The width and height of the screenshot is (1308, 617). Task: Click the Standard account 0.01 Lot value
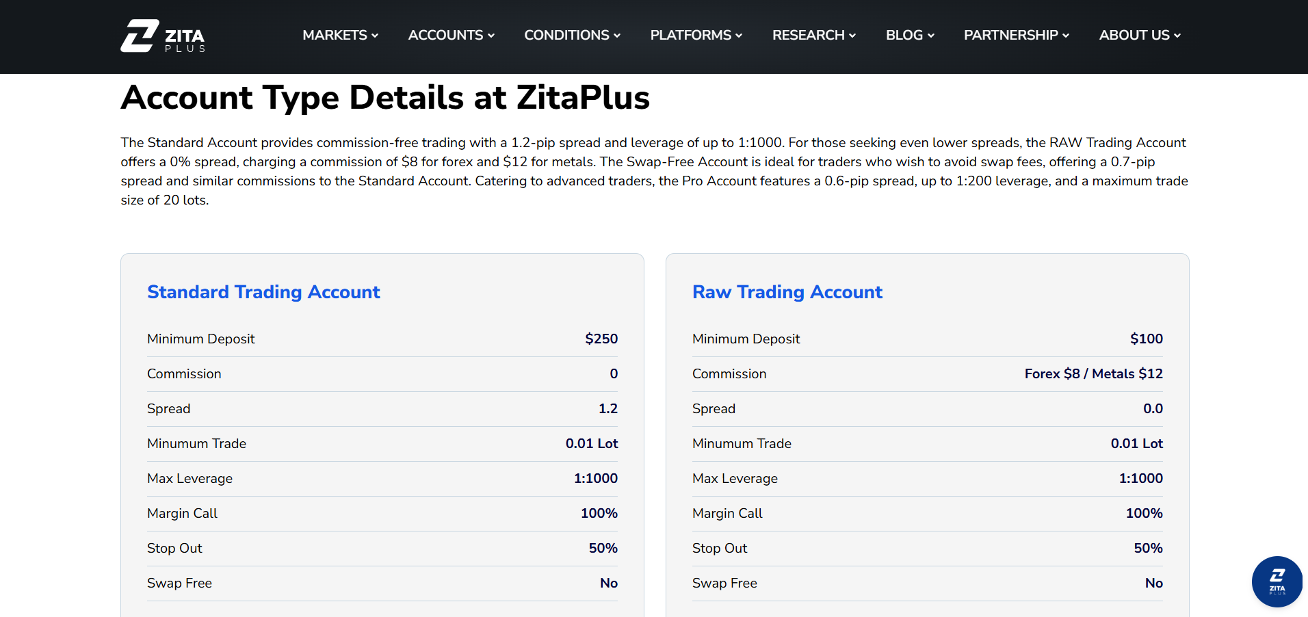(x=592, y=443)
